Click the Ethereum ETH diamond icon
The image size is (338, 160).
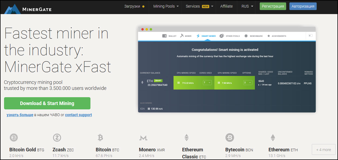(273, 138)
